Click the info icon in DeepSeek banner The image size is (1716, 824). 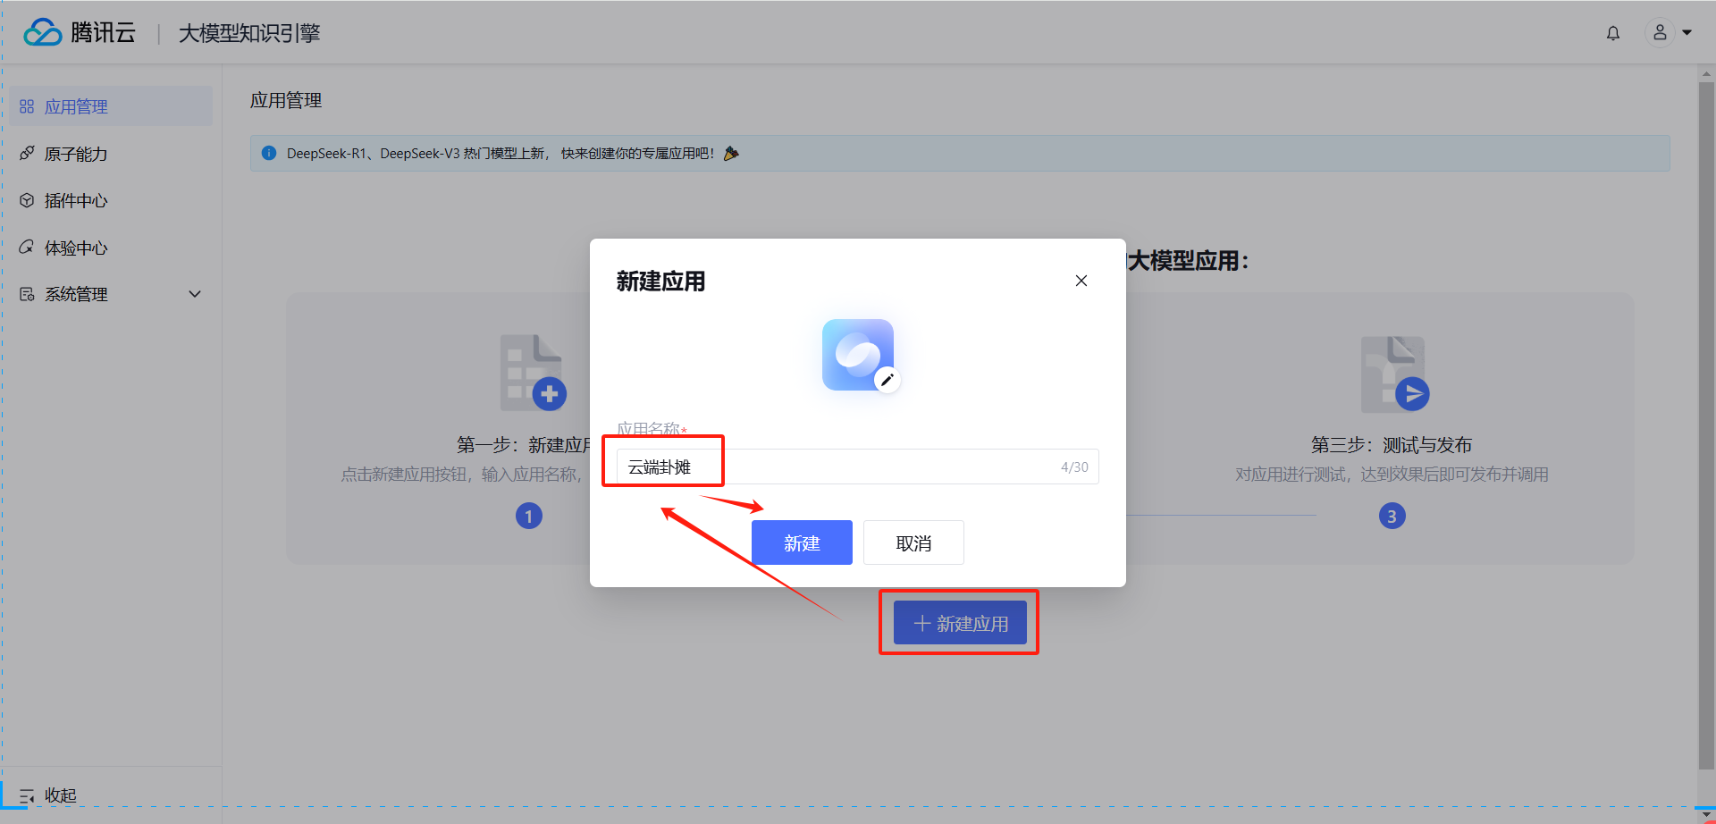pyautogui.click(x=268, y=153)
